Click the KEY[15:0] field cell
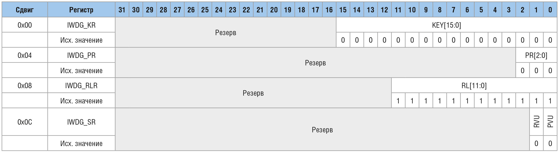Viewport: 559px width, 152px height. [x=446, y=25]
